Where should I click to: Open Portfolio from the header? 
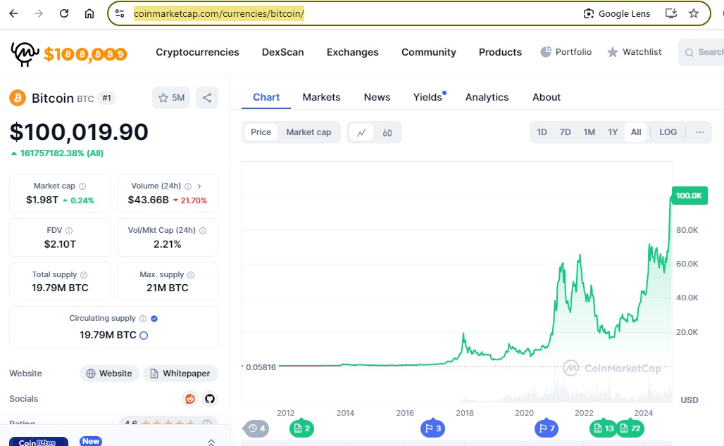566,51
